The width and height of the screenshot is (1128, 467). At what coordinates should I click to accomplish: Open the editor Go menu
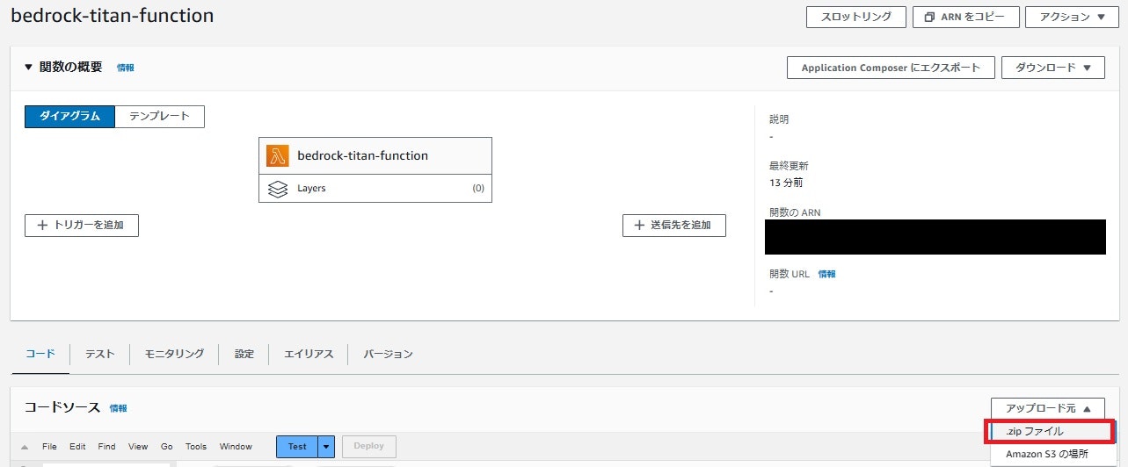tap(167, 447)
